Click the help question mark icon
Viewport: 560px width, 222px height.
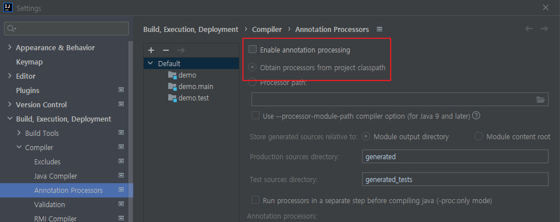(x=476, y=115)
